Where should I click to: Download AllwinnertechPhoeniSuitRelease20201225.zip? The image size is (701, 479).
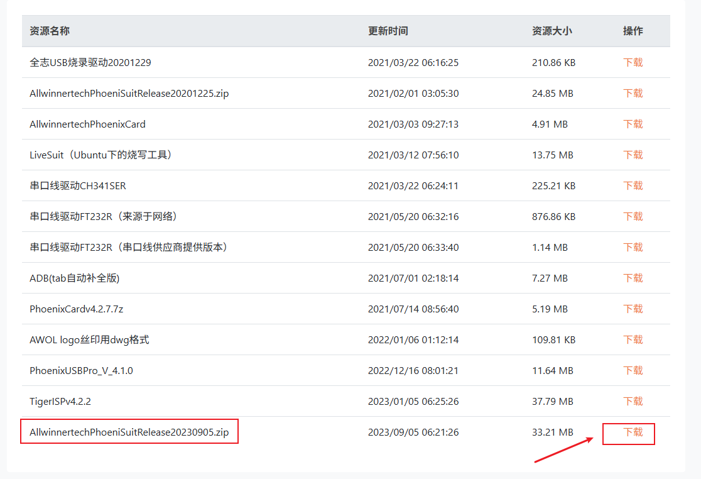click(x=632, y=93)
